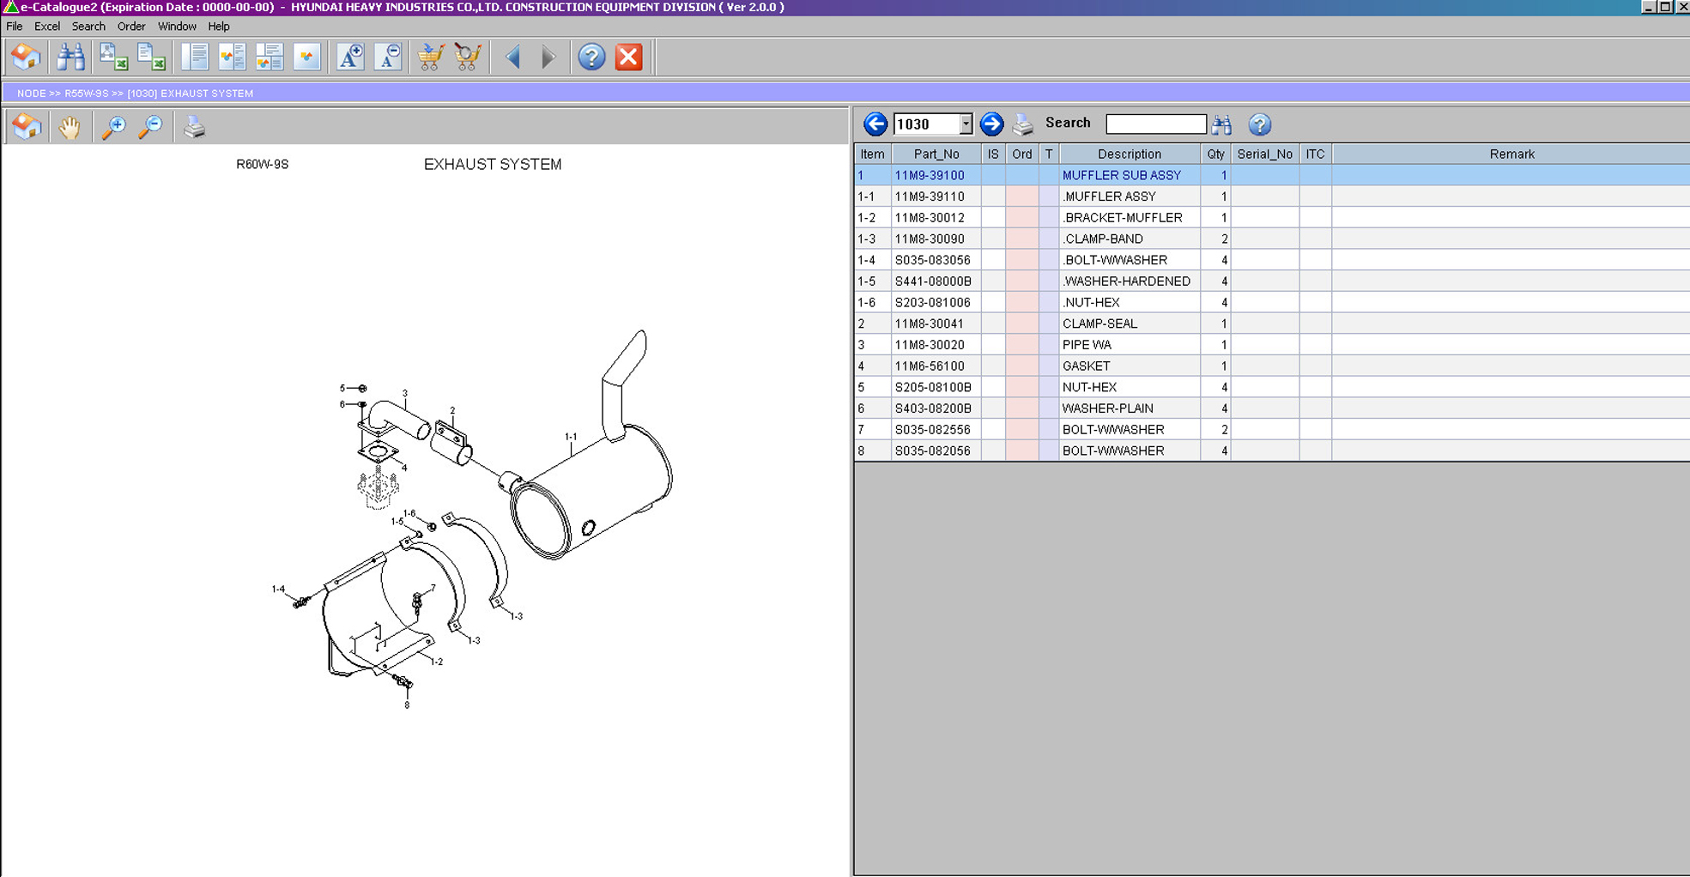Image resolution: width=1690 pixels, height=877 pixels.
Task: Open the 1030 section dropdown
Action: (x=966, y=124)
